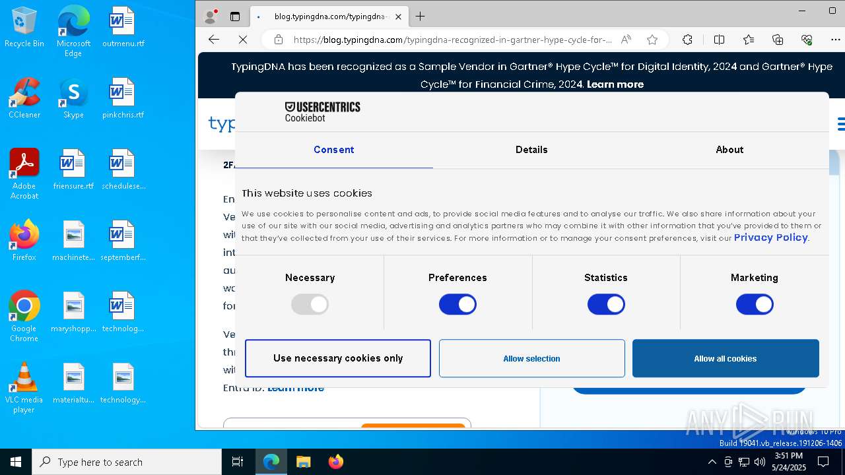This screenshot has height=475, width=845.
Task: Open the technolog... Word document
Action: 123,312
